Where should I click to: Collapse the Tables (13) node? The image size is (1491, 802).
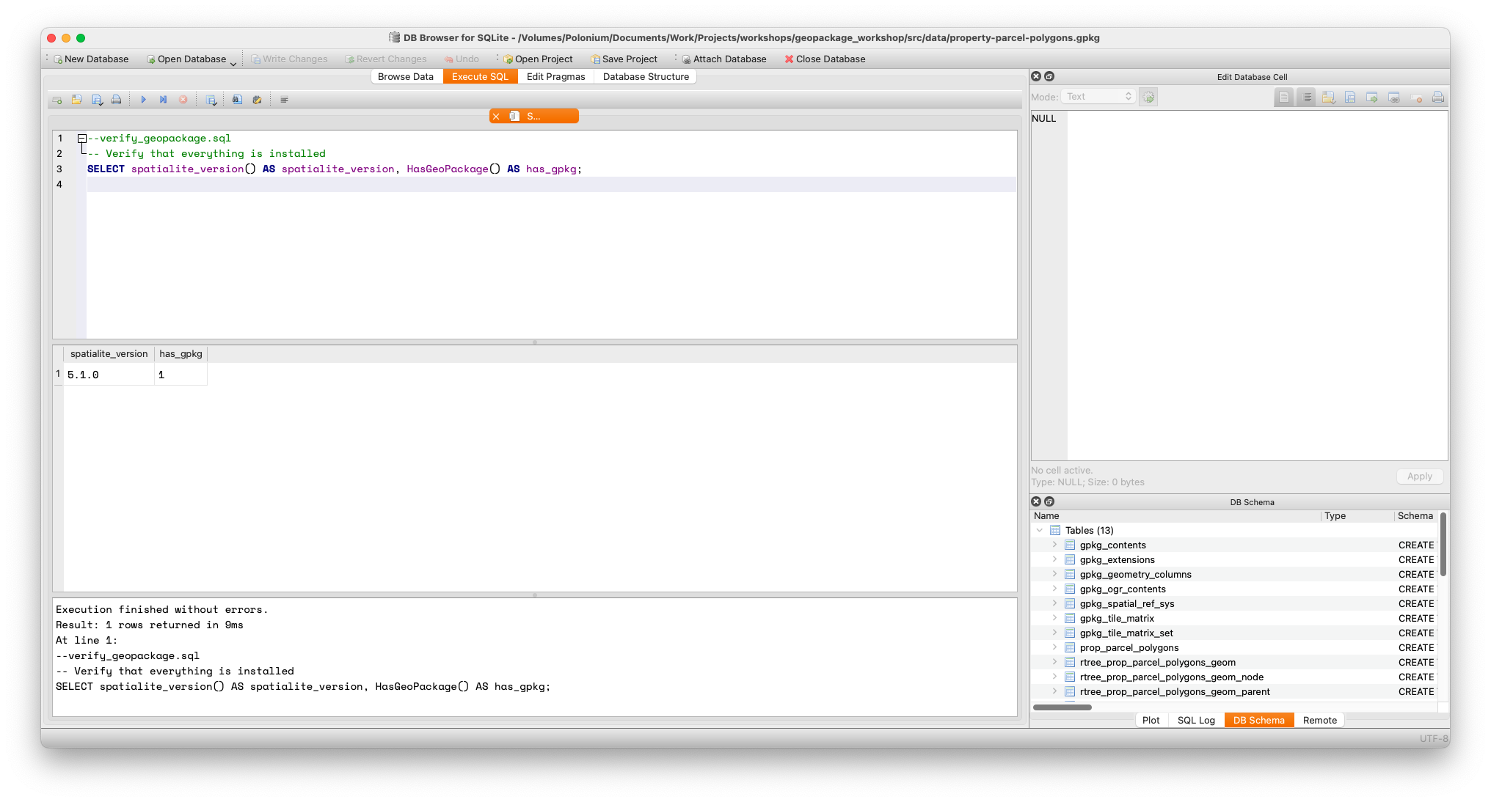(1039, 530)
